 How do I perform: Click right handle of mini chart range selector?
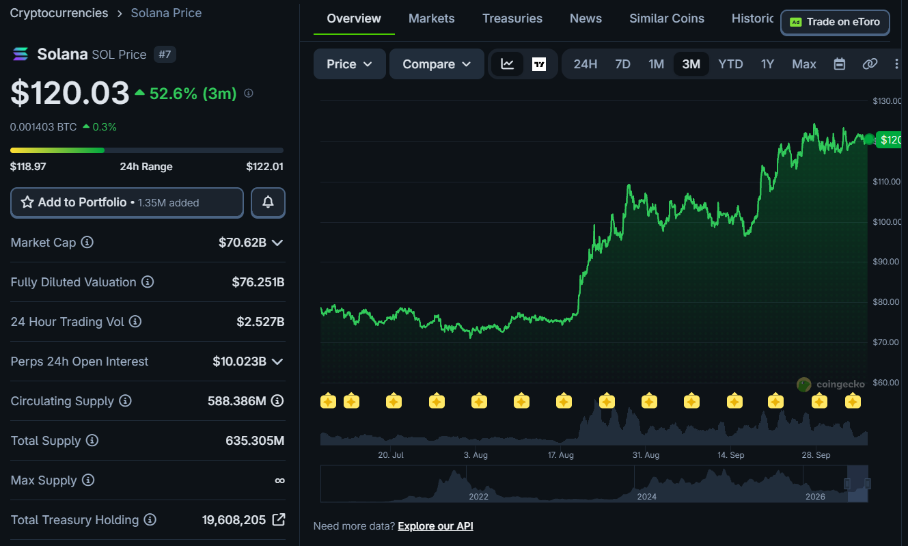coord(868,484)
